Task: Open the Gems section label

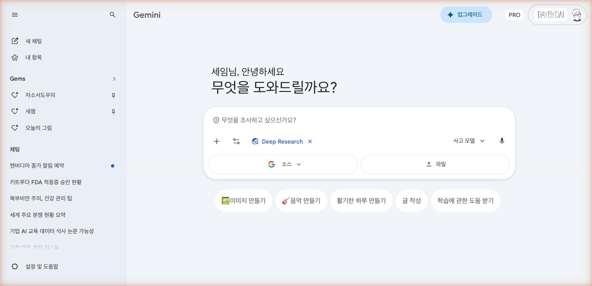Action: [18, 79]
